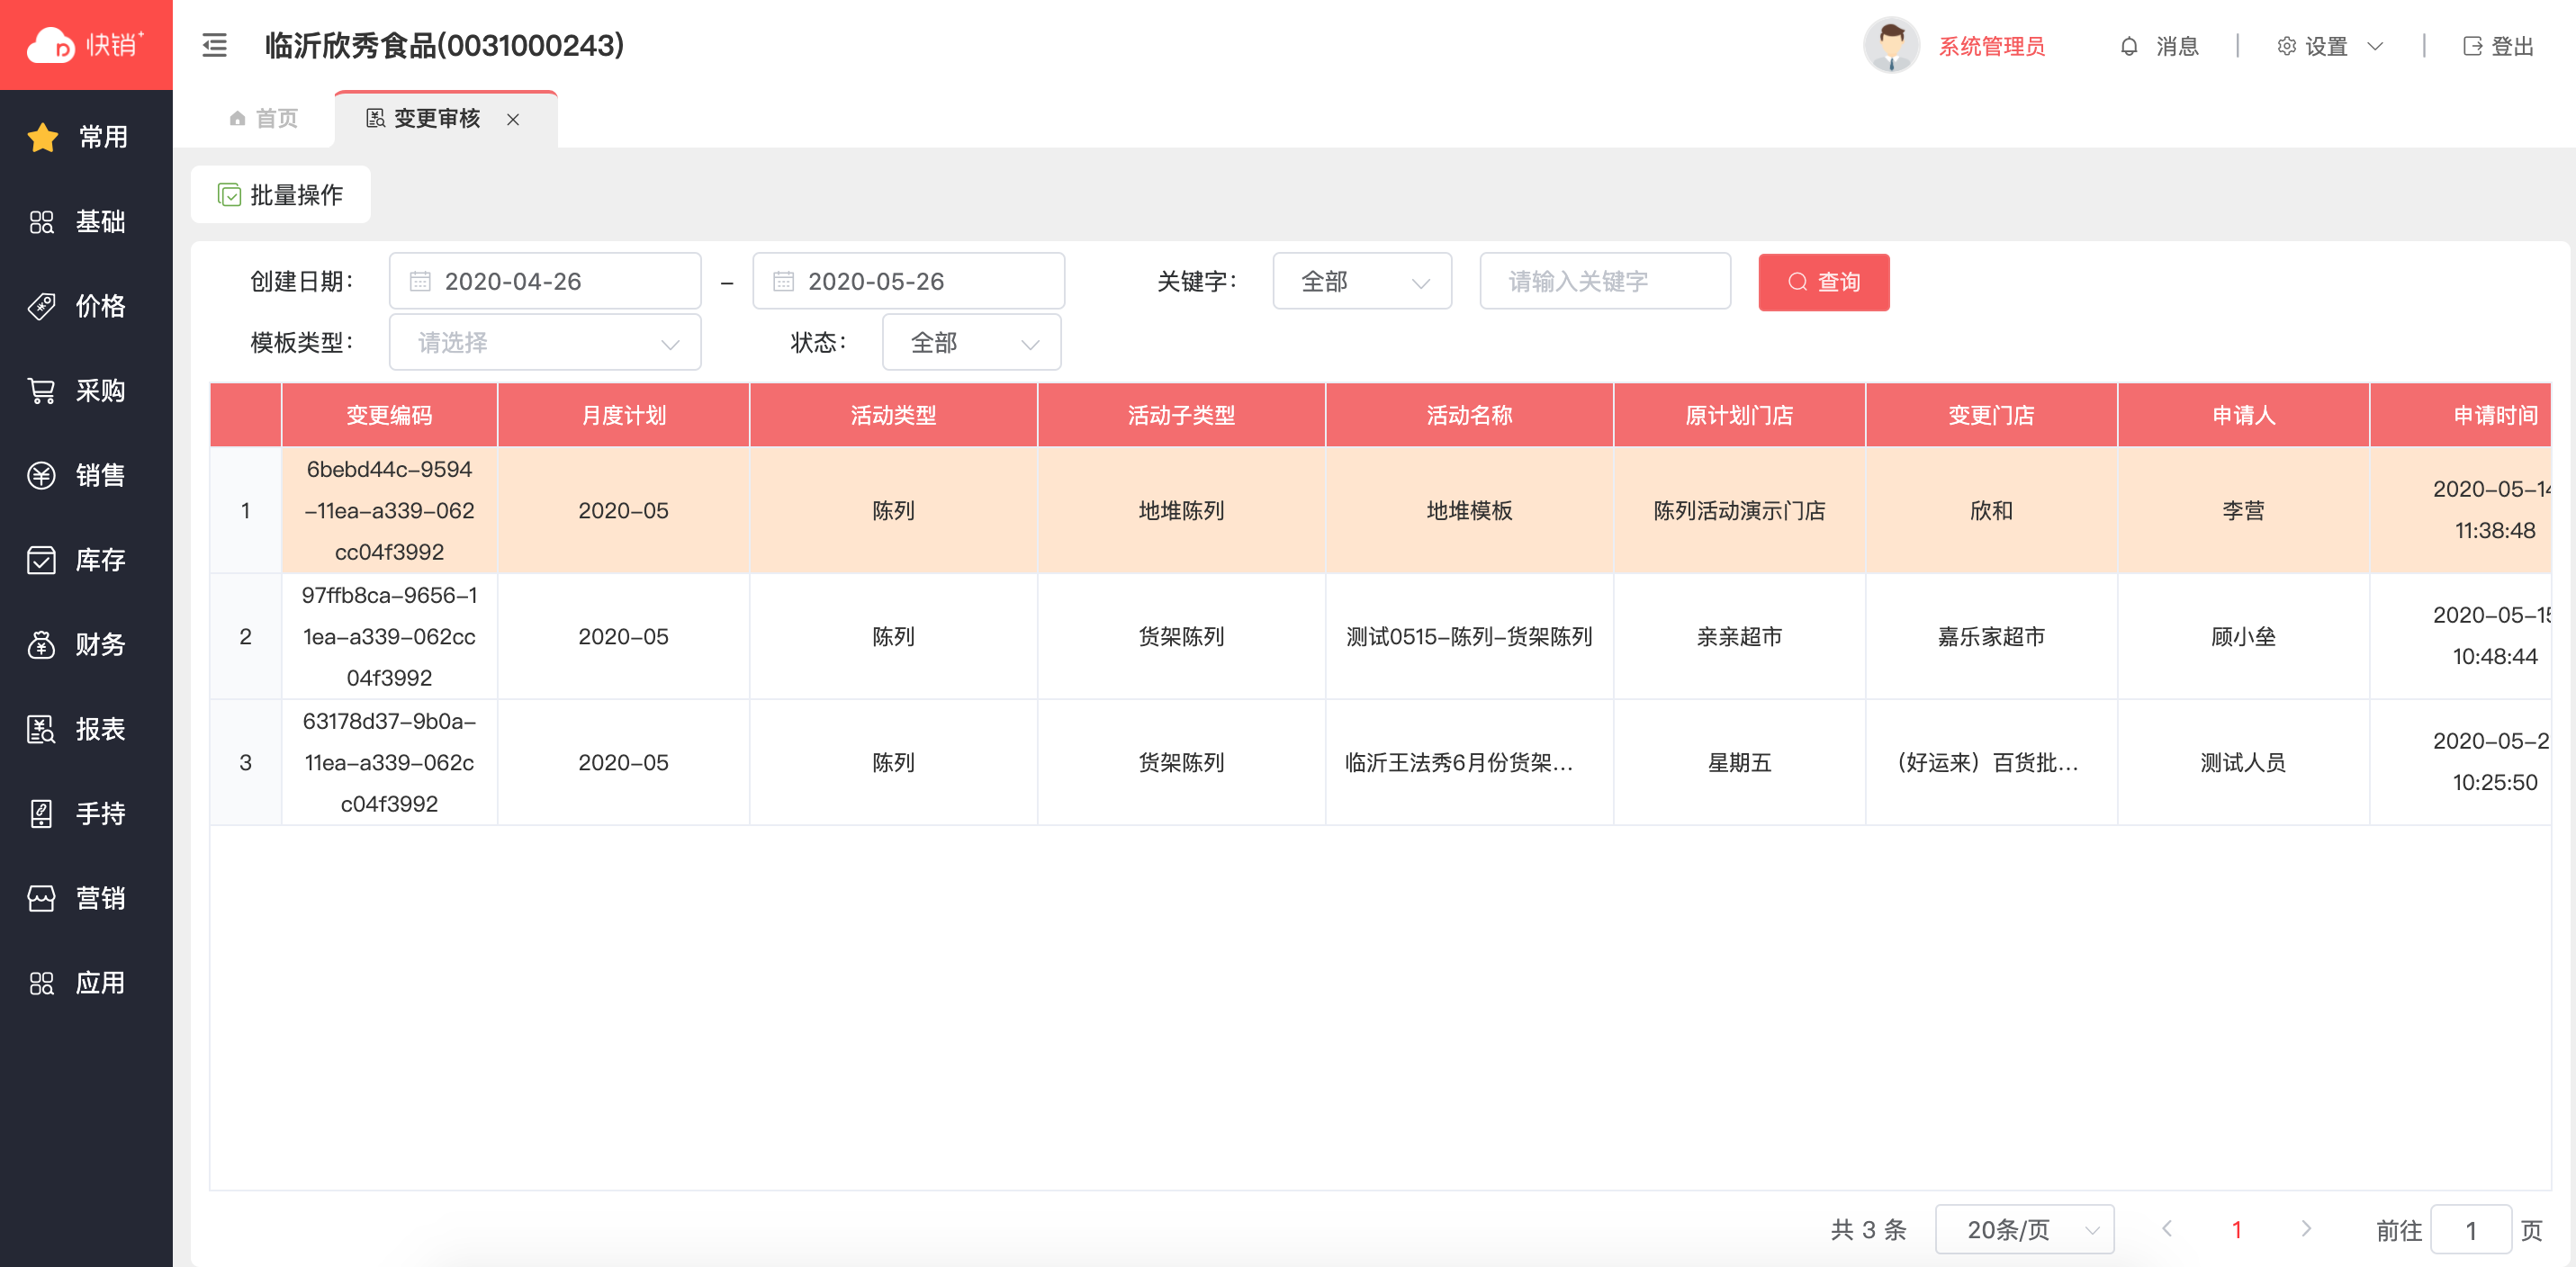Click the 星期五 store cell
2576x1267 pixels.
pyautogui.click(x=1739, y=762)
